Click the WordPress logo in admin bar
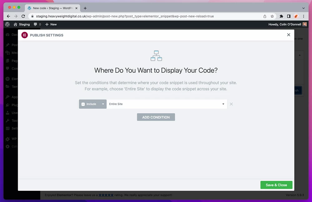 click(7, 24)
